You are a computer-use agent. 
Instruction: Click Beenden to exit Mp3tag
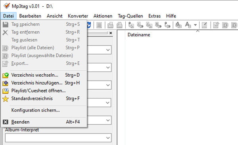coord(44,122)
